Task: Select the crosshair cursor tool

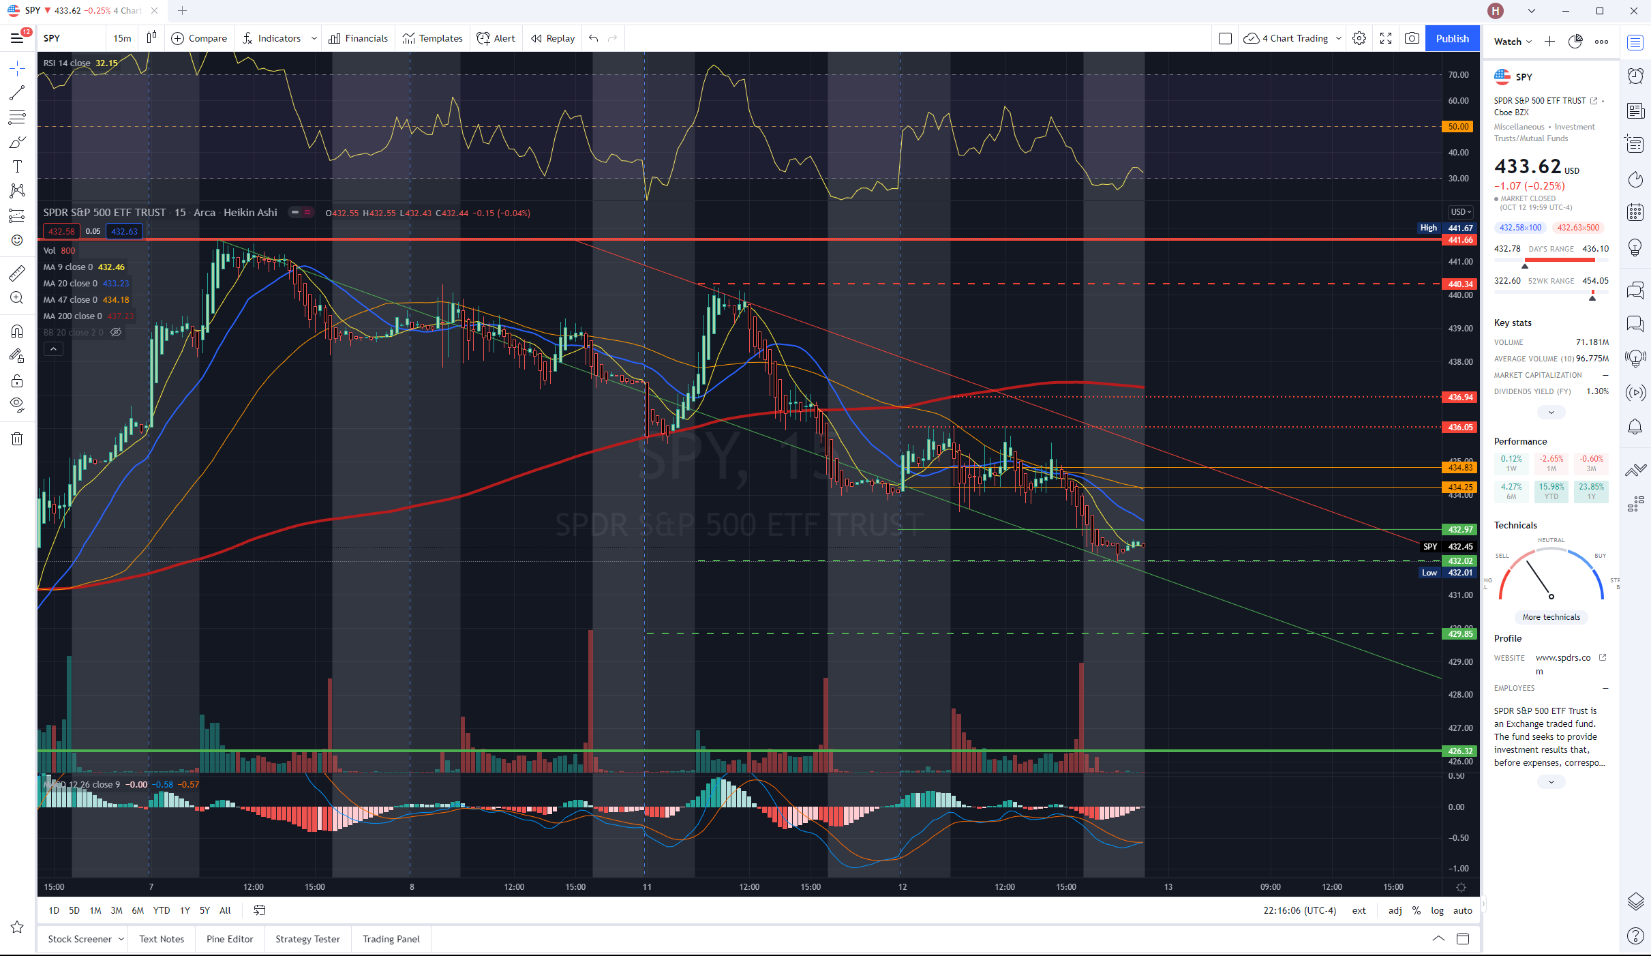Action: pyautogui.click(x=17, y=68)
